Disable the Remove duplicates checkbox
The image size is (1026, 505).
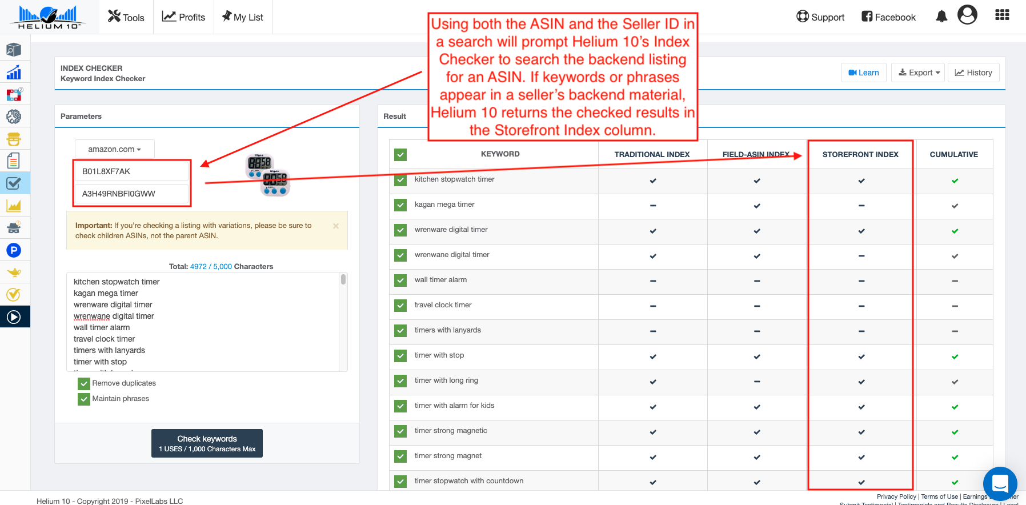(x=84, y=383)
